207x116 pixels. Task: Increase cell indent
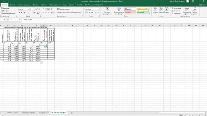click(x=54, y=13)
